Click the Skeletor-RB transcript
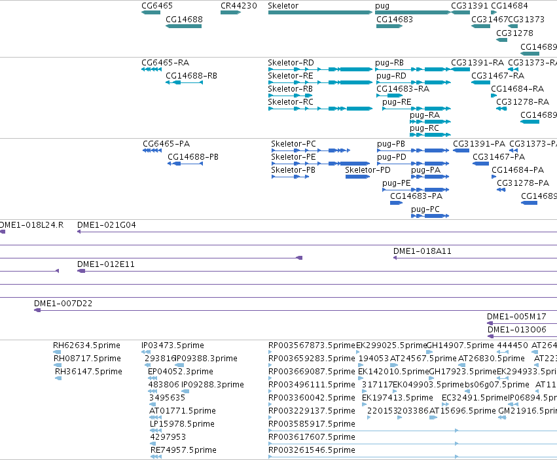Screen dimensions: 557x460 pyautogui.click(x=291, y=96)
